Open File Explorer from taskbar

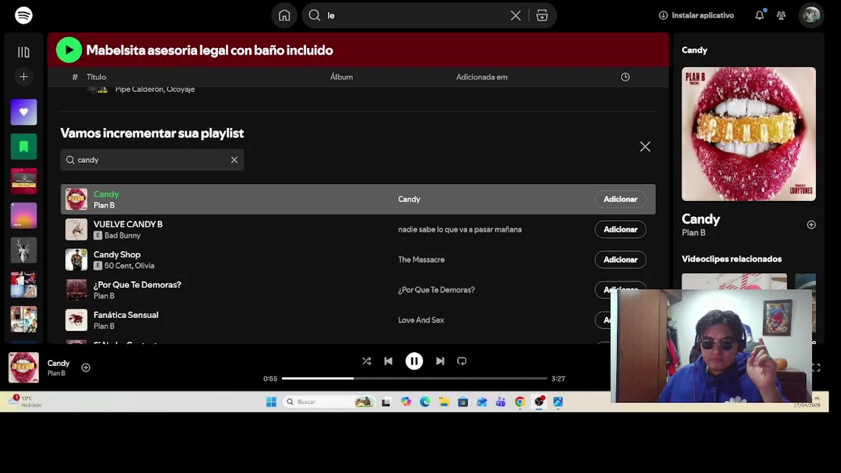[444, 402]
